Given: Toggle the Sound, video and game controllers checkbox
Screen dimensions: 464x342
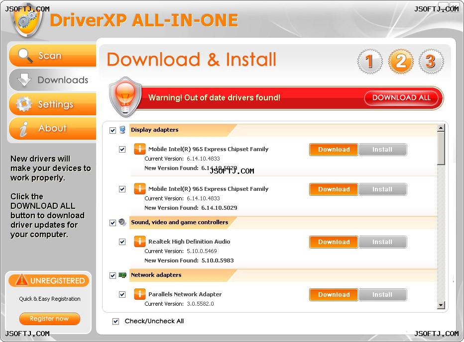Looking at the screenshot, I should pos(113,223).
